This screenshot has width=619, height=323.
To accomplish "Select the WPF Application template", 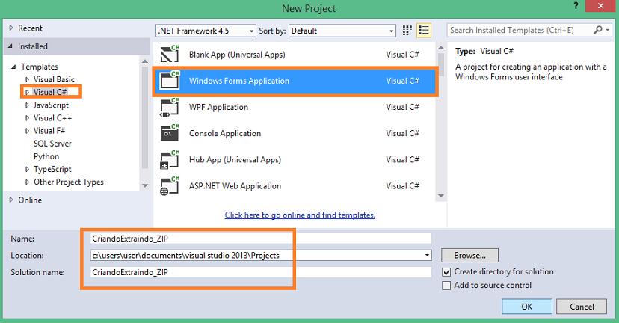I will [x=295, y=107].
